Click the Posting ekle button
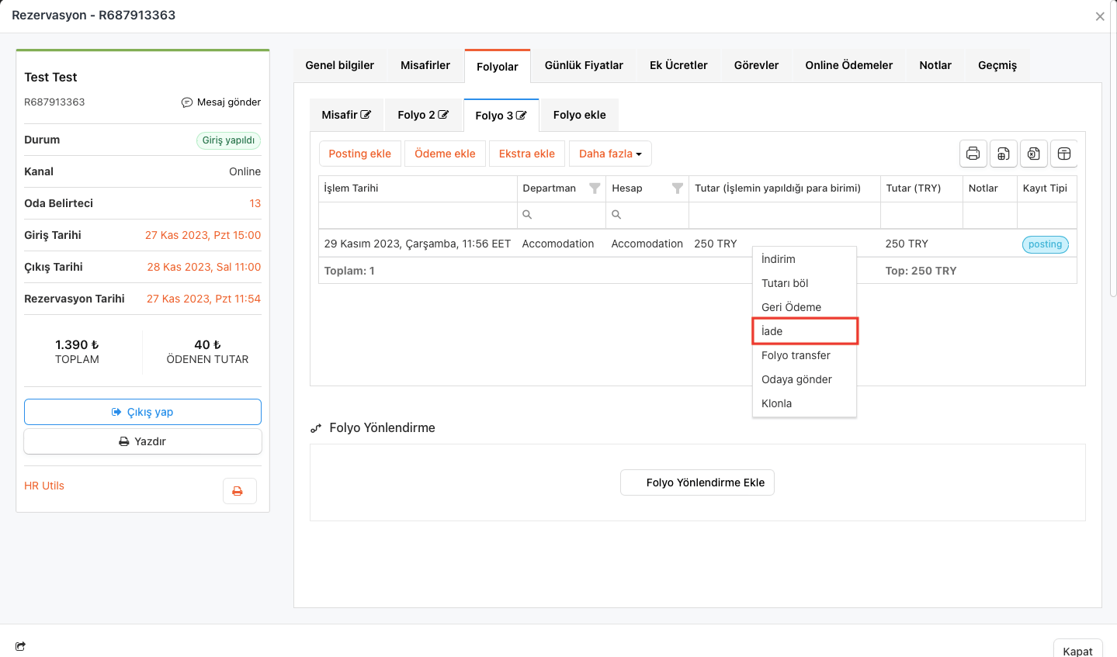1117x657 pixels. (x=360, y=154)
